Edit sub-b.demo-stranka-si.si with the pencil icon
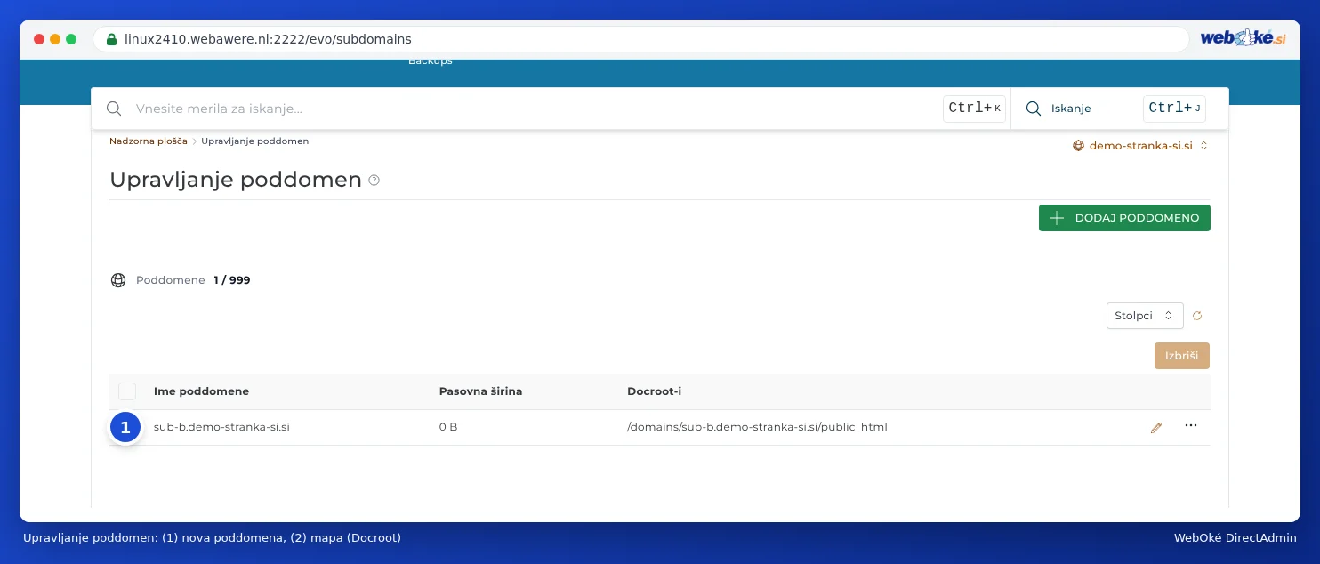 (x=1156, y=427)
